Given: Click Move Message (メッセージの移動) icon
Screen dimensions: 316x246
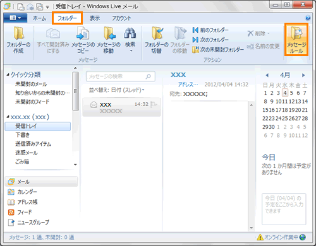Looking at the screenshot, I should (109, 40).
